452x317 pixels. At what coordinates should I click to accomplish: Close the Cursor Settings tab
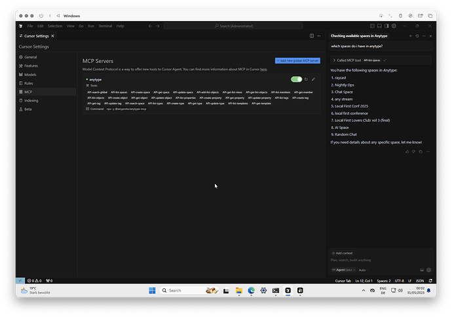point(52,36)
